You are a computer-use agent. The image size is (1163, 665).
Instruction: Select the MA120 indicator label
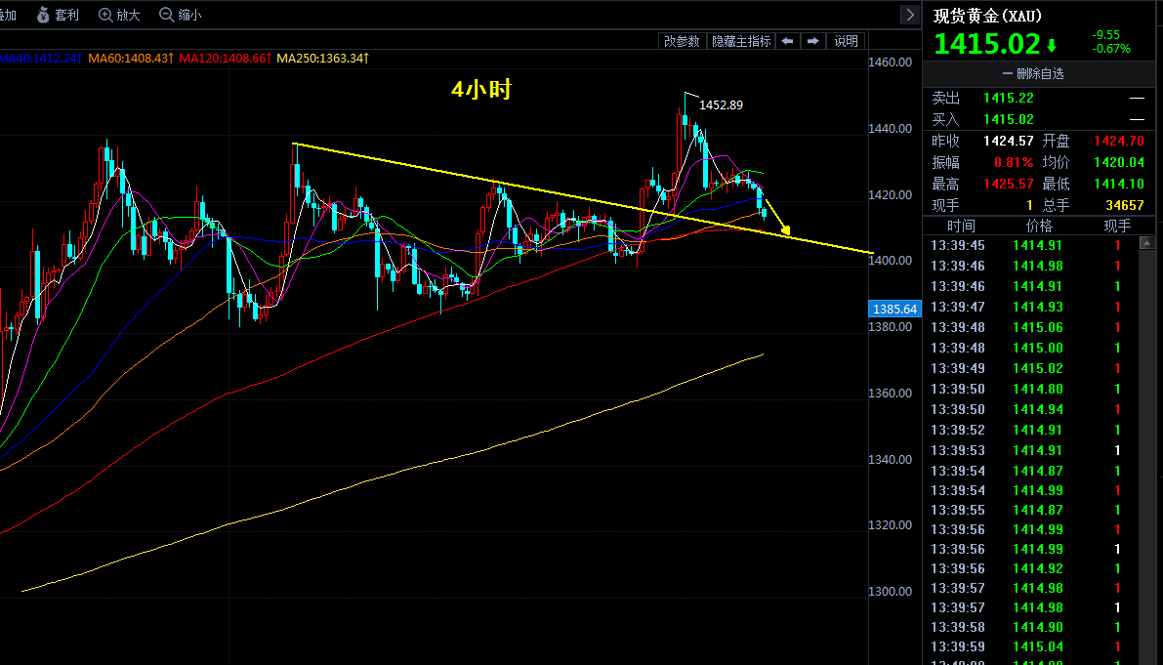226,58
